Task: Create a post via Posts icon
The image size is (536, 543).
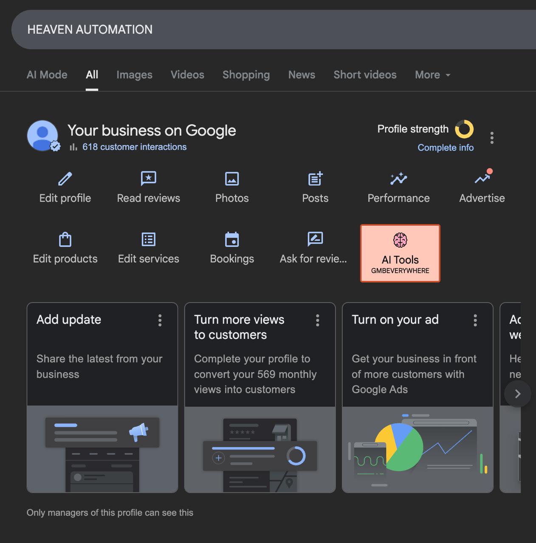Action: pyautogui.click(x=315, y=179)
